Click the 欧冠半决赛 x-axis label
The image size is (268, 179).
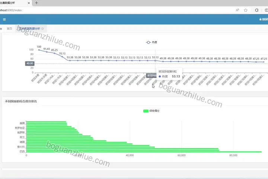pos(42,79)
